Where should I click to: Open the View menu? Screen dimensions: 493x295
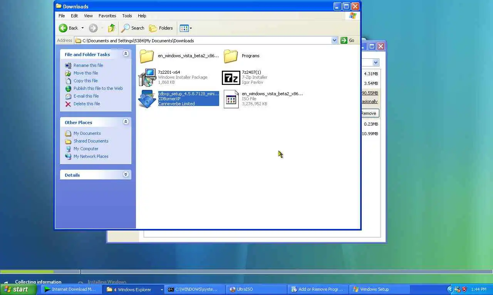(88, 16)
